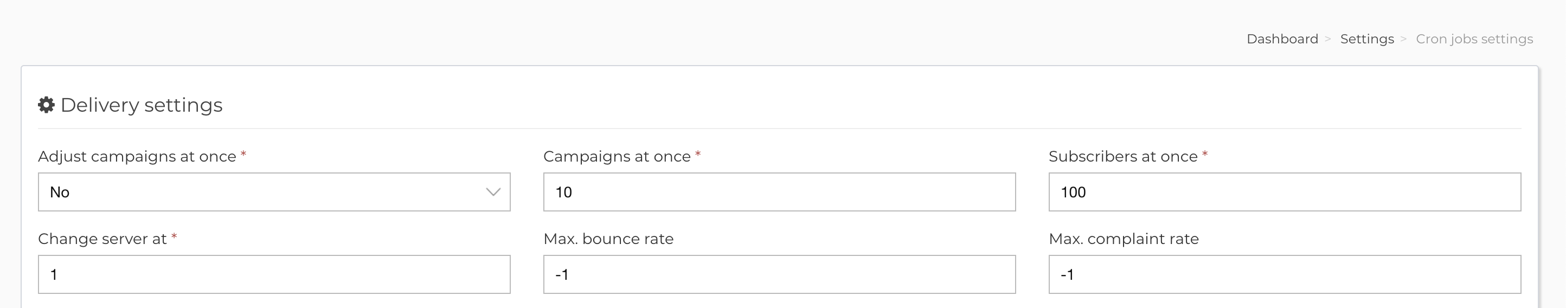Screen dimensions: 1566x308
Task: Click the Subscribers at once label text
Action: tap(1123, 156)
